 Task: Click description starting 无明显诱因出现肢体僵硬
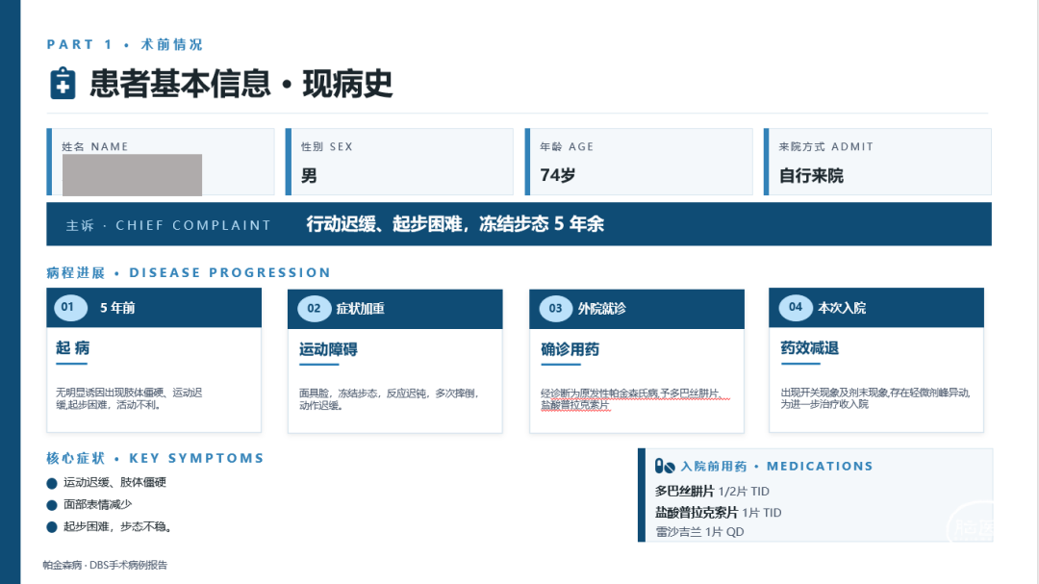pos(129,399)
